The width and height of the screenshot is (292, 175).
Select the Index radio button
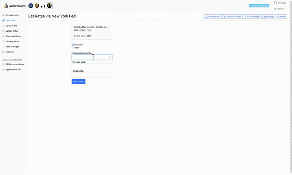coord(73,48)
